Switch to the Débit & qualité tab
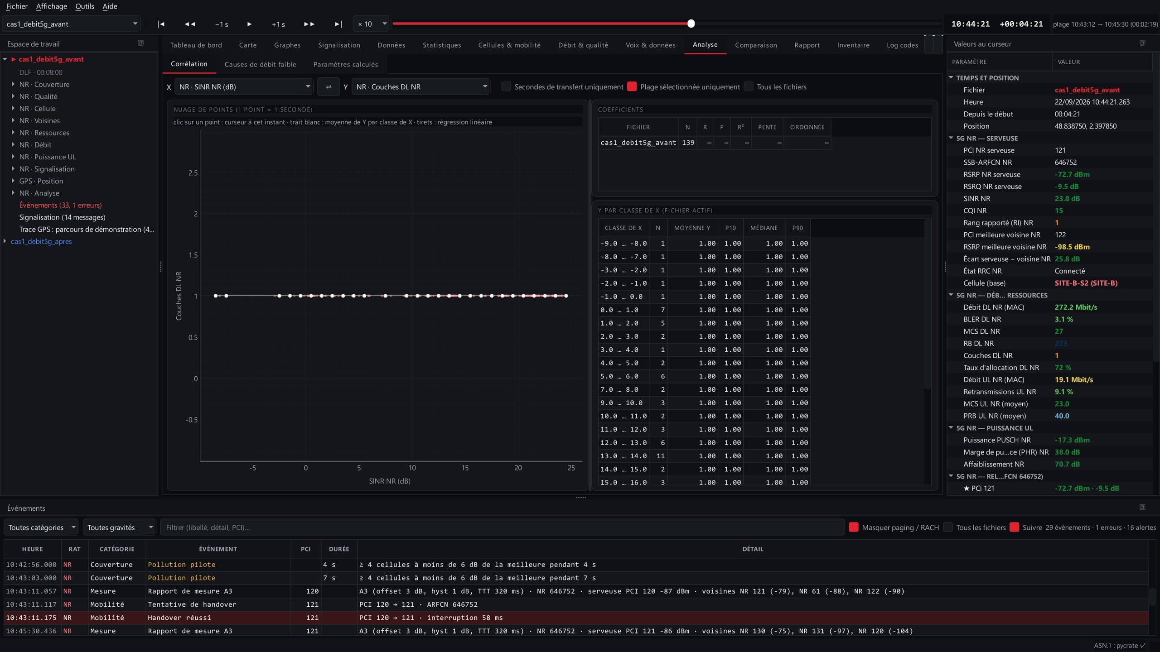1160x652 pixels. click(583, 45)
